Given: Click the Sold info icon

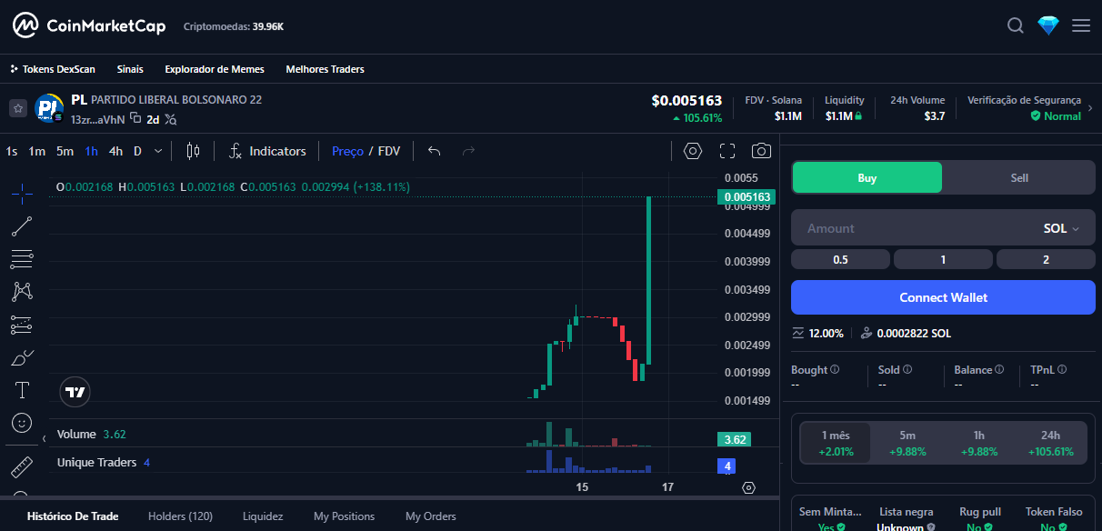Looking at the screenshot, I should pos(907,370).
